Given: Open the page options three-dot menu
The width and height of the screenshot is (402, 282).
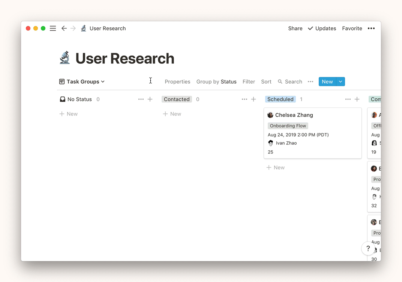Looking at the screenshot, I should [x=371, y=28].
